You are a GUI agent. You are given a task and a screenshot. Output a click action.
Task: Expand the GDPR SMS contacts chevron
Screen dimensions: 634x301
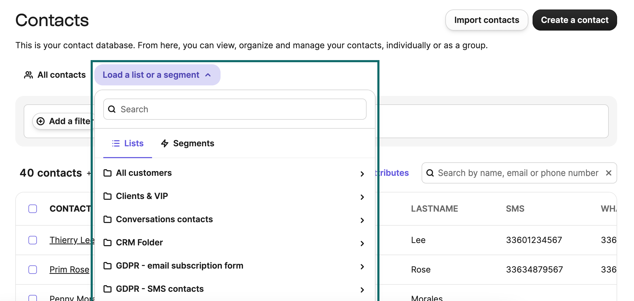[362, 290]
